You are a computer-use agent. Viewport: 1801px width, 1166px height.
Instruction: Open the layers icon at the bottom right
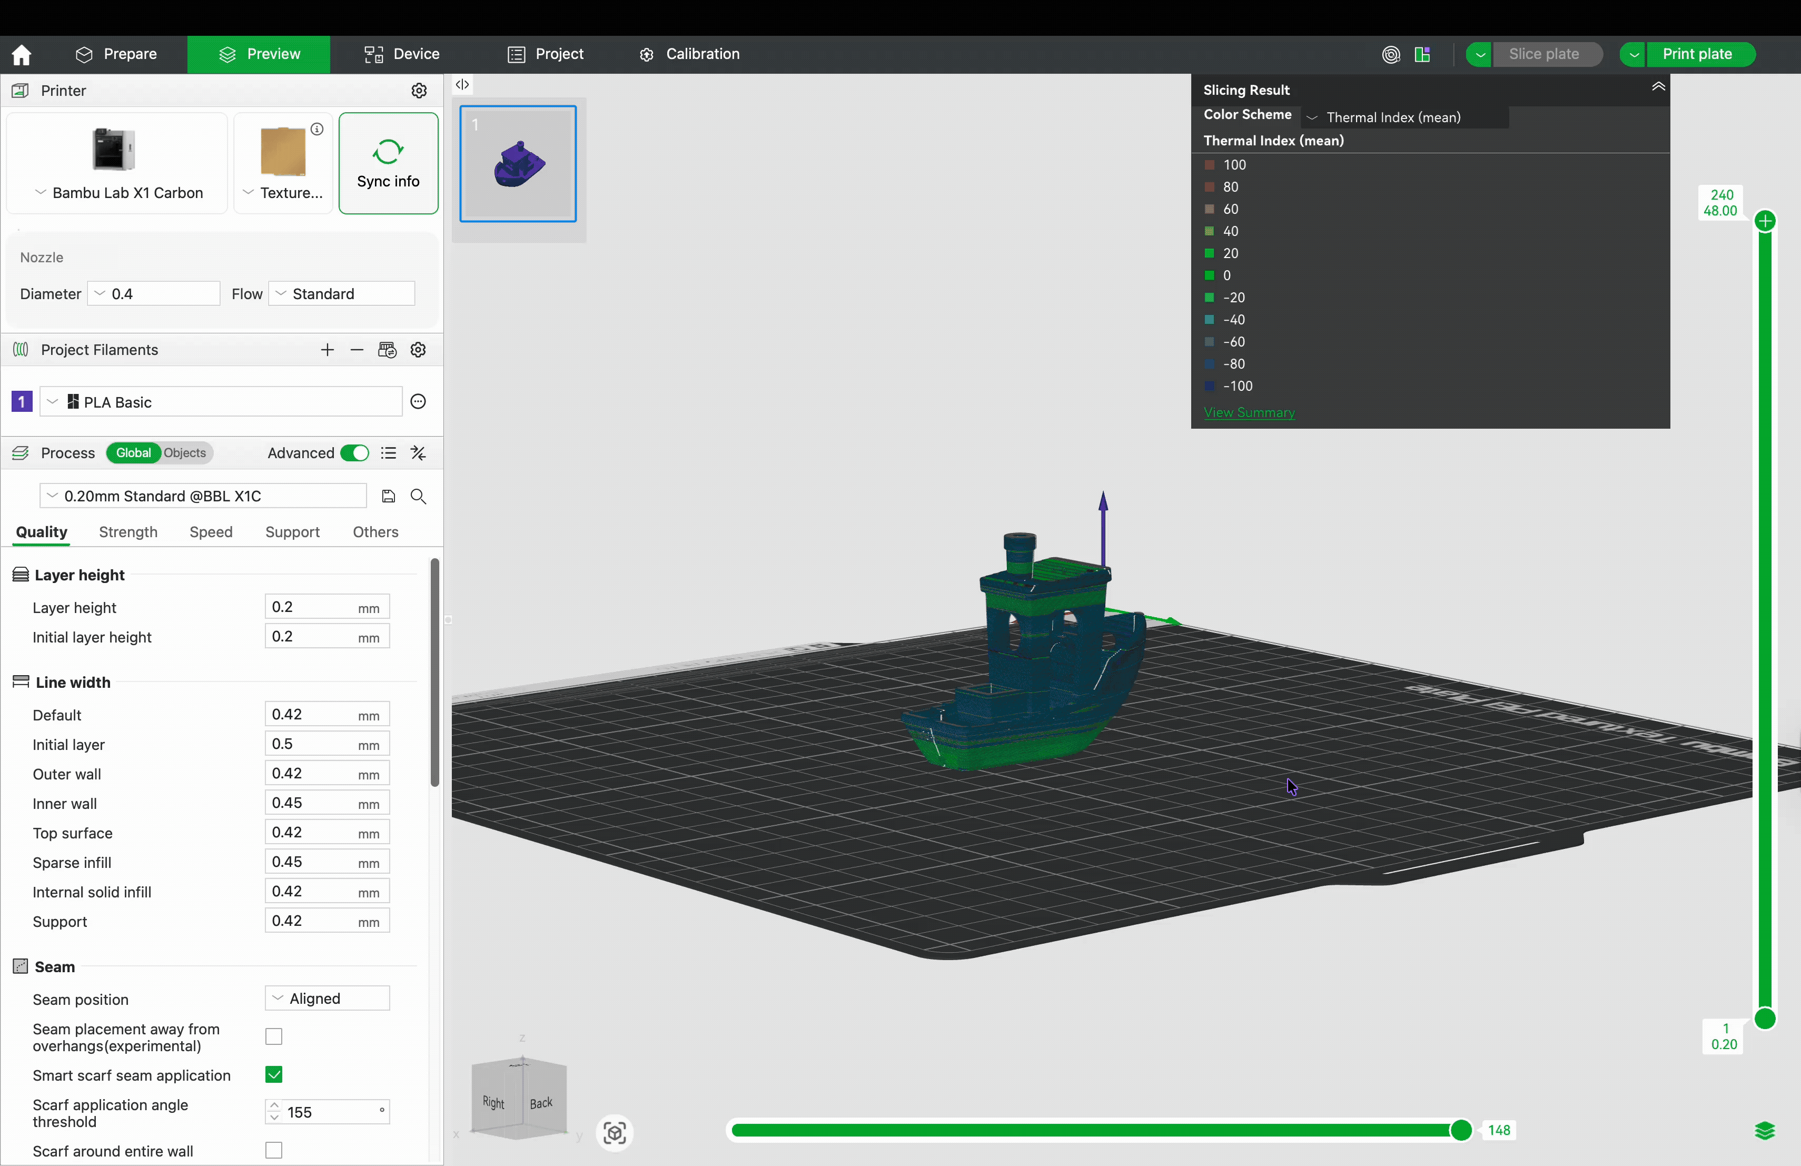coord(1764,1130)
